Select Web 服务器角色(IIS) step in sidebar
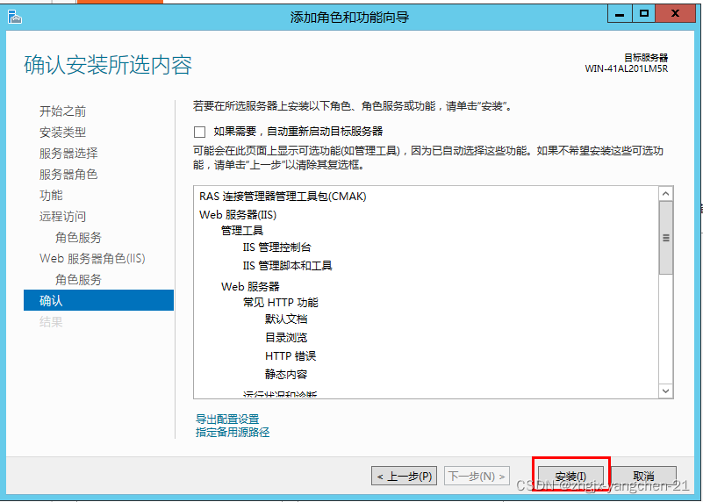Screen dimensions: 703x502 point(92,258)
